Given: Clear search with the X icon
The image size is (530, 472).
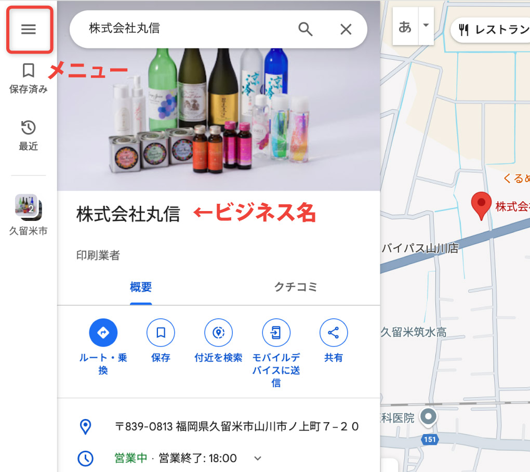Looking at the screenshot, I should pyautogui.click(x=346, y=30).
